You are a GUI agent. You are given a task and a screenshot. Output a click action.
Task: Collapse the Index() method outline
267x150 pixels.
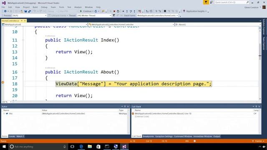click(23, 40)
